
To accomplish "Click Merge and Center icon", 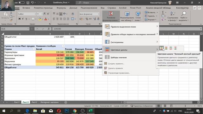I will (x=73, y=19).
